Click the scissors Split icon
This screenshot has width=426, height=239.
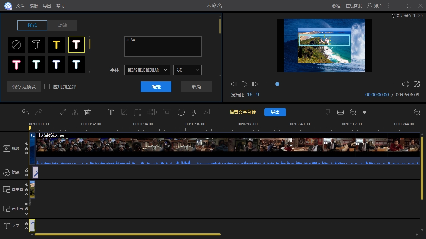pyautogui.click(x=75, y=112)
